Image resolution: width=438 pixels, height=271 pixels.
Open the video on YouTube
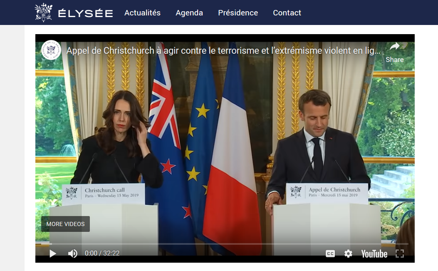374,254
